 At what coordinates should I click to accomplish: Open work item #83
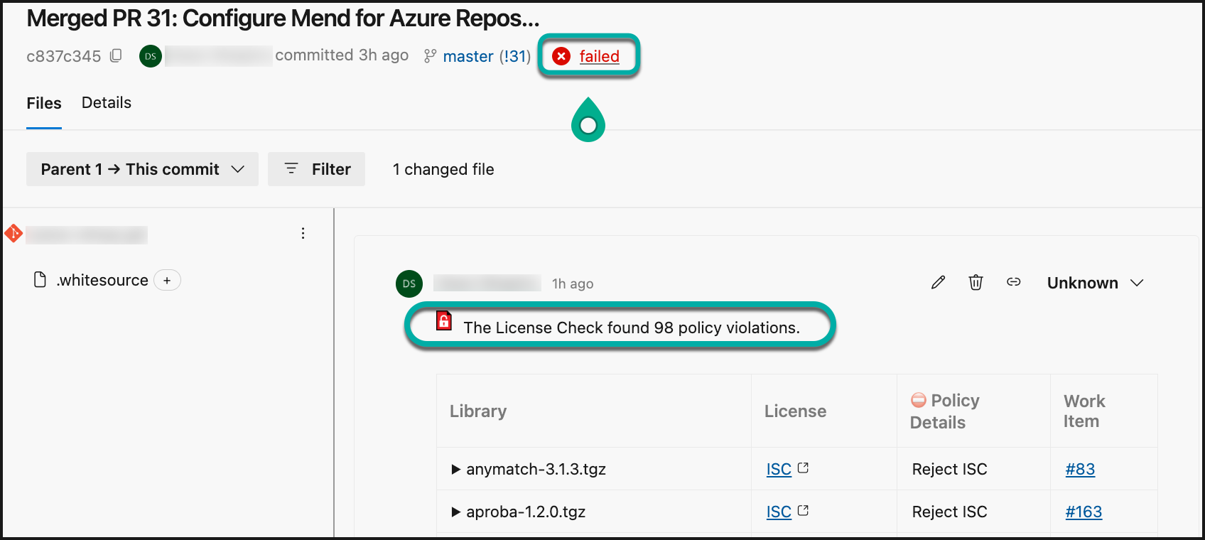point(1080,469)
